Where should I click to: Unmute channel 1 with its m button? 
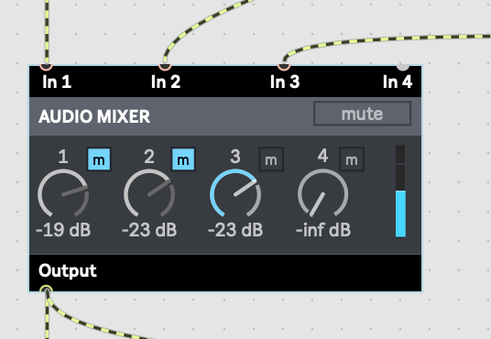[99, 159]
